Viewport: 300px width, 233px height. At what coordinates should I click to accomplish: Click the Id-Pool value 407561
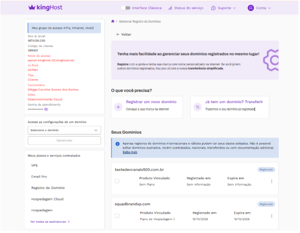point(33,70)
